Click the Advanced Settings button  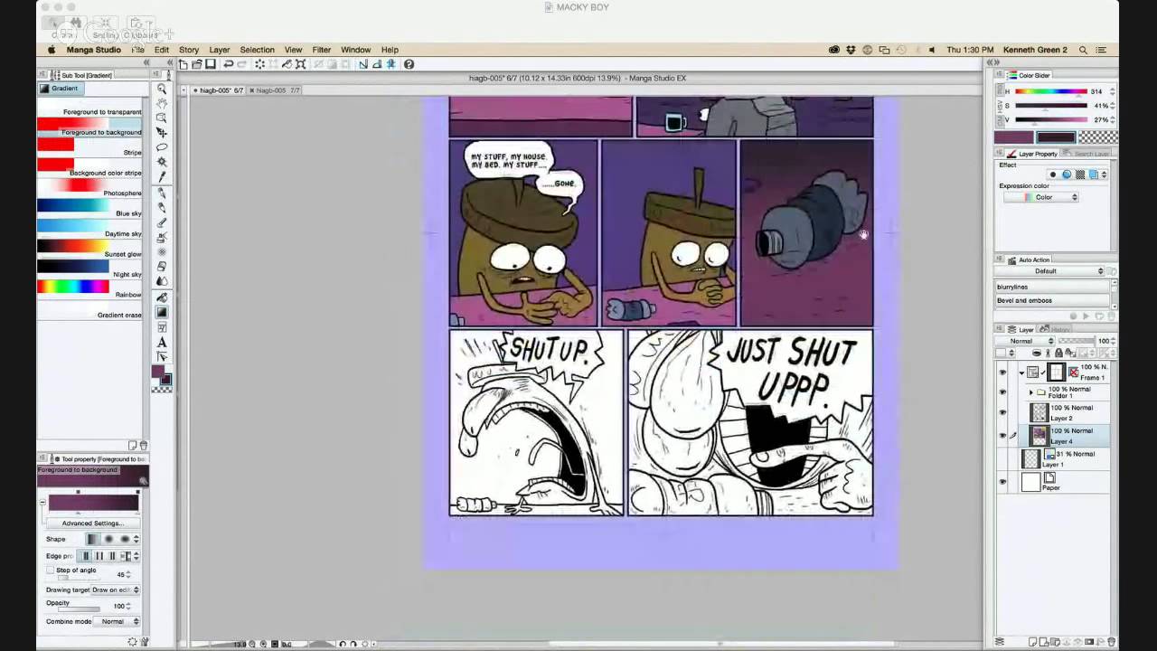pos(92,524)
